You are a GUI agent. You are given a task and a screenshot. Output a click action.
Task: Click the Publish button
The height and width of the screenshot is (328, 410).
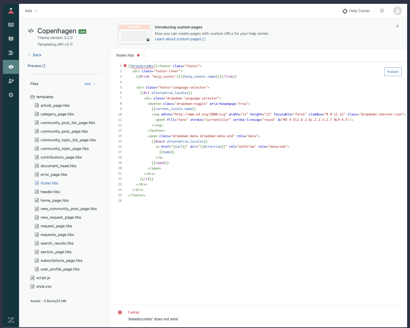point(393,72)
